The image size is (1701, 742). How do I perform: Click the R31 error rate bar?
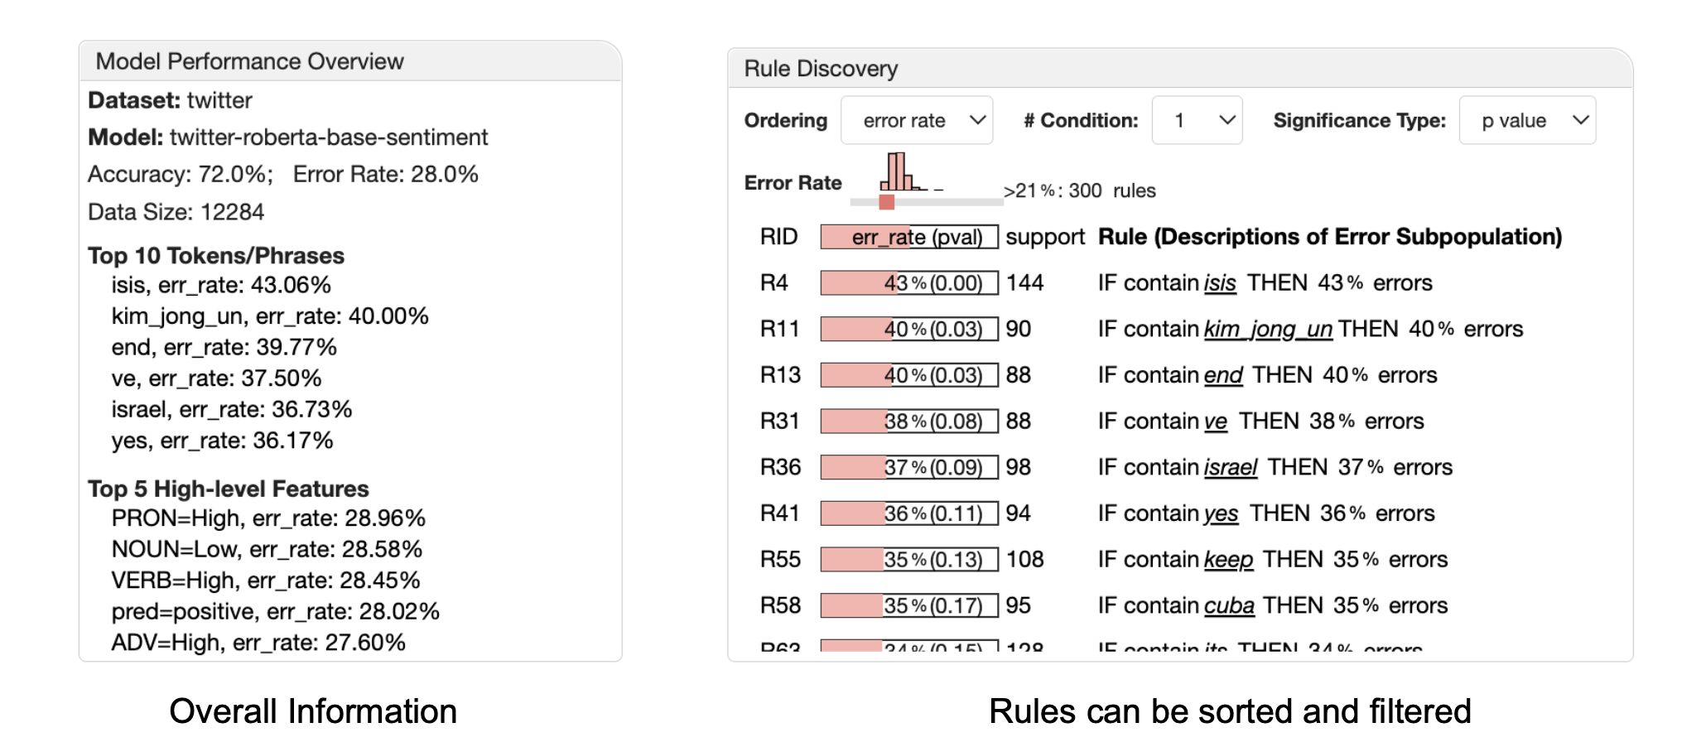pyautogui.click(x=909, y=422)
